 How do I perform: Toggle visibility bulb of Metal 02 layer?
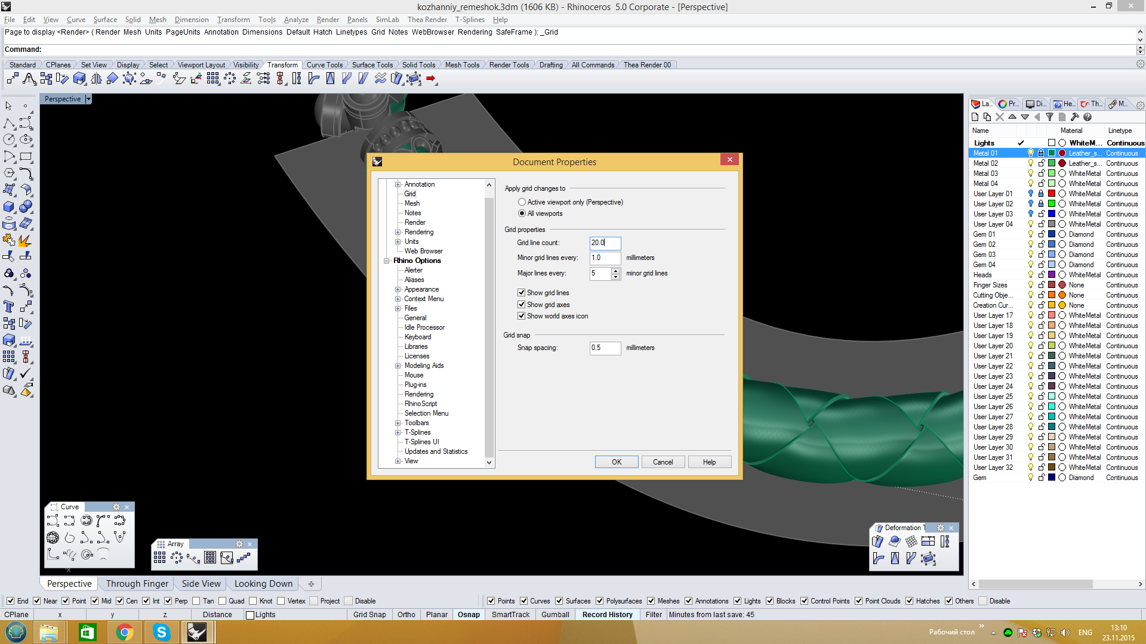[1030, 163]
